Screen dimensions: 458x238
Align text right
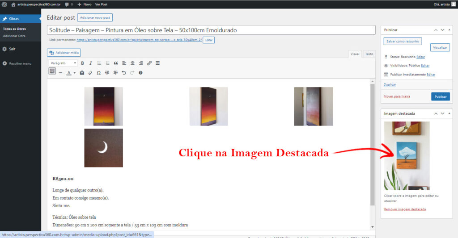tap(141, 63)
